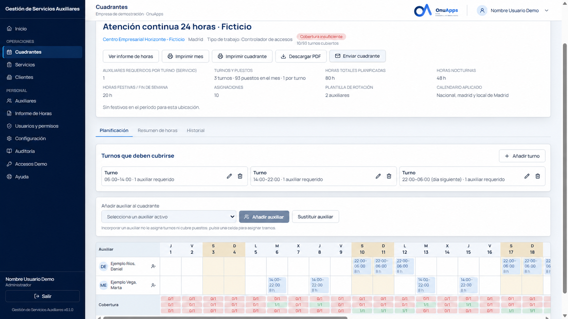Expand the Nombre Usuario Demo menu chevron
568x319 pixels.
[x=547, y=11]
